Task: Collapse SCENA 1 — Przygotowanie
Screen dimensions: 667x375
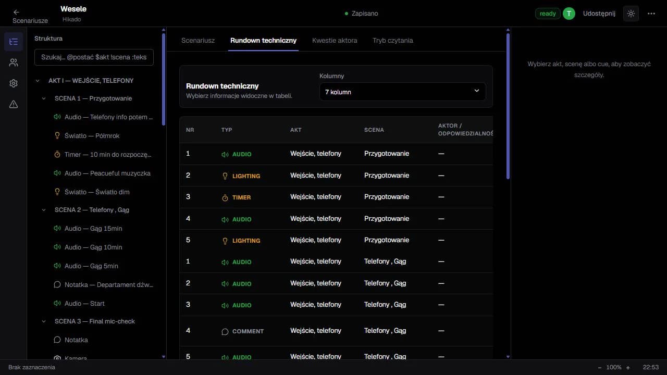Action: coord(44,98)
